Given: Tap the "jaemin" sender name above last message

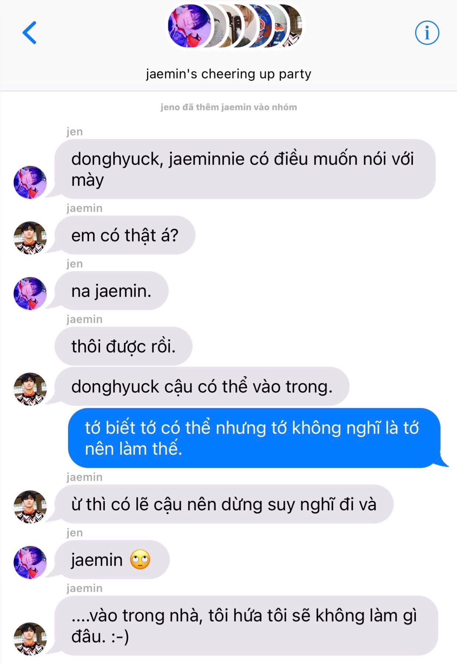Looking at the screenshot, I should click(85, 588).
